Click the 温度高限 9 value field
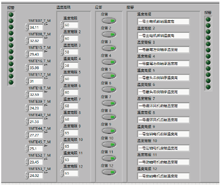Image resolution: width=221 pixels, height=187 pixels. (71, 133)
